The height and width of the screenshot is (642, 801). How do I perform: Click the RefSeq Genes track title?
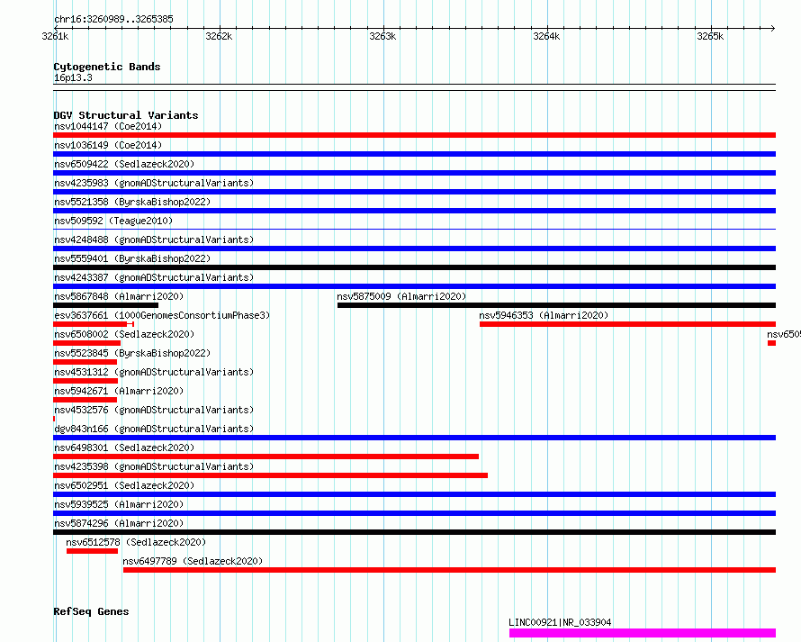[91, 612]
